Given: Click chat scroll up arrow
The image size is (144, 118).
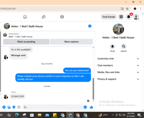Looking at the screenshot, I should click(93, 47).
